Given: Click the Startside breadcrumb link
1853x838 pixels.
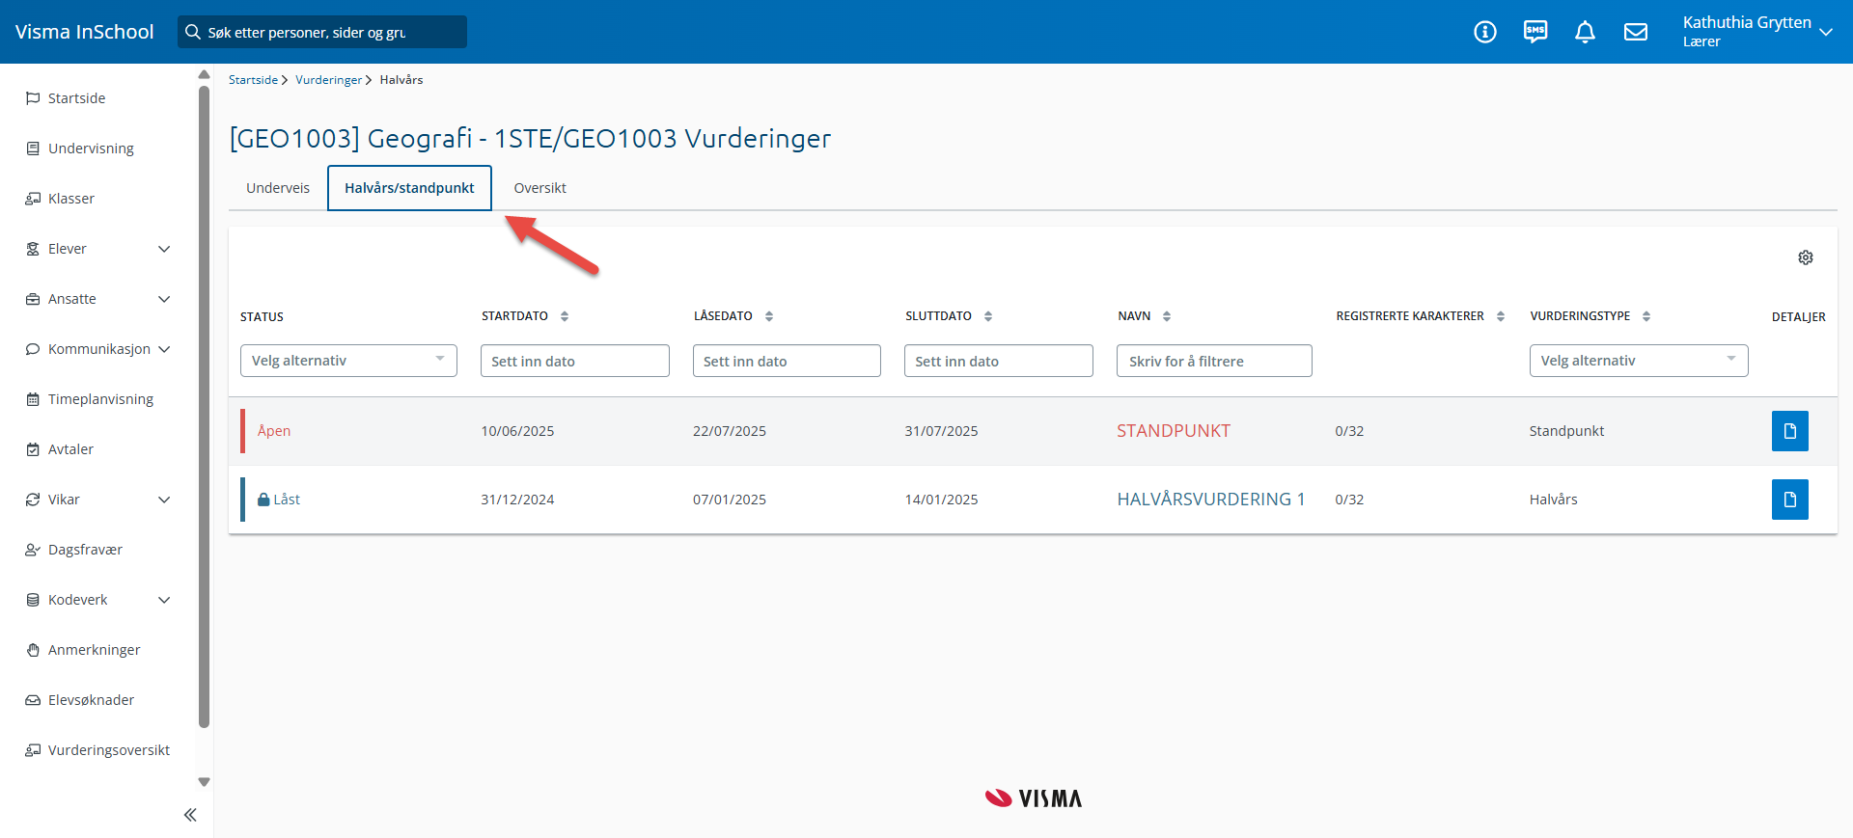Looking at the screenshot, I should pos(253,80).
